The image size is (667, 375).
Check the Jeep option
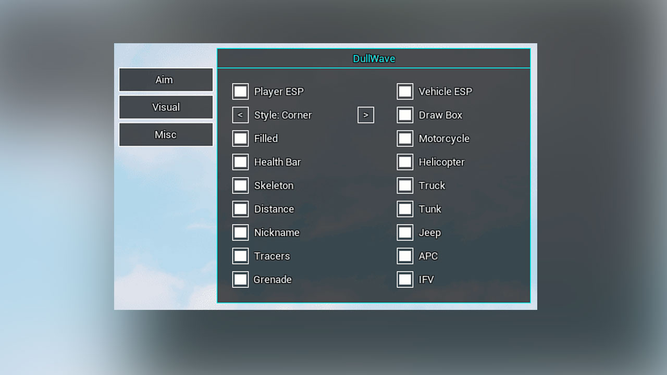pyautogui.click(x=405, y=232)
